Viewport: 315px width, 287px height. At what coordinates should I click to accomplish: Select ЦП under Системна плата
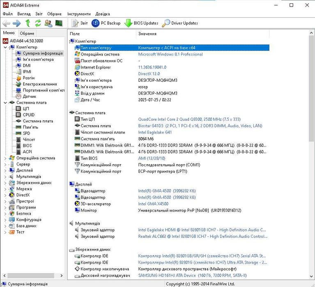[23, 109]
